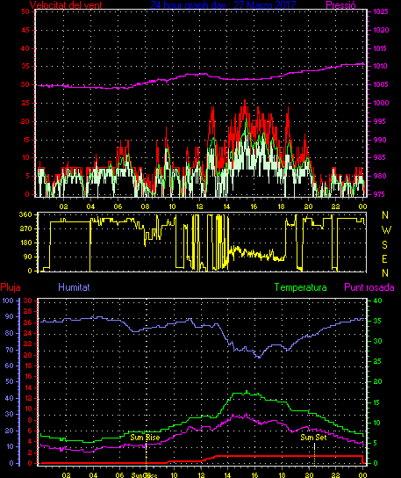The image size is (401, 478).
Task: Click the 180 wind direction axis value
Action: [x=25, y=243]
